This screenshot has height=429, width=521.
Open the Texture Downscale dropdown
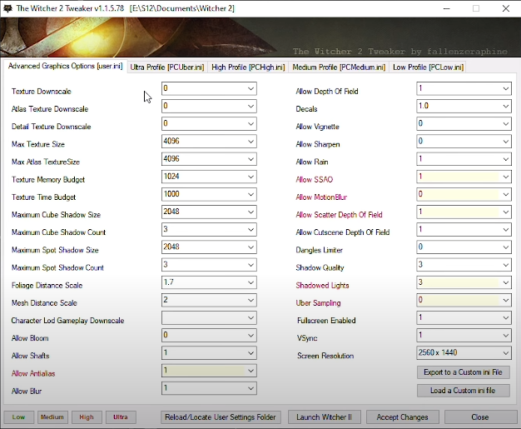point(209,88)
